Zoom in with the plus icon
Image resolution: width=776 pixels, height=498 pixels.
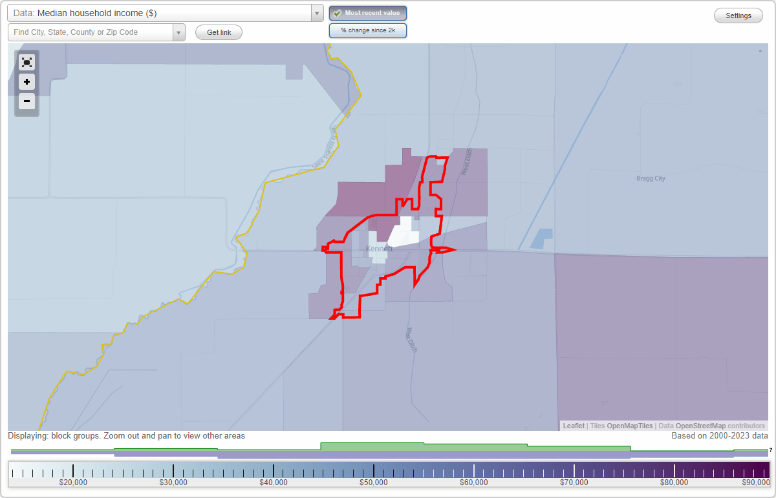27,82
